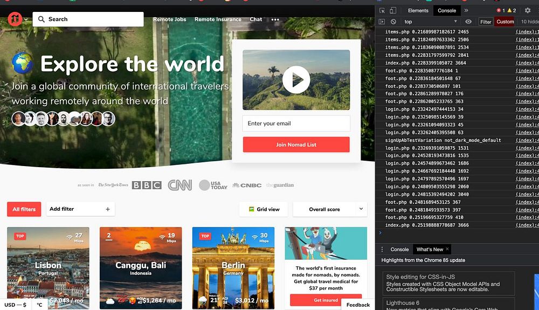
Task: Open the Lisbon city card
Action: (x=48, y=268)
